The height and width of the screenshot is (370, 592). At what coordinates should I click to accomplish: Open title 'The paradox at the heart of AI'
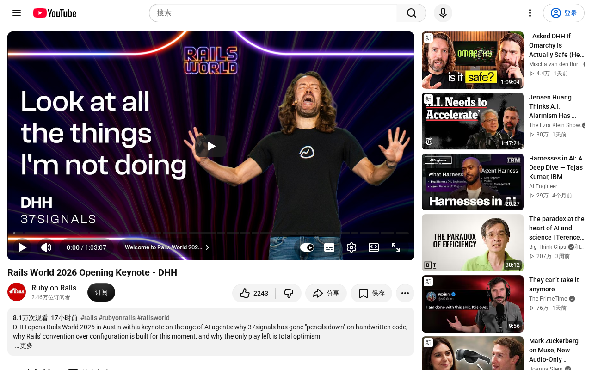[557, 228]
